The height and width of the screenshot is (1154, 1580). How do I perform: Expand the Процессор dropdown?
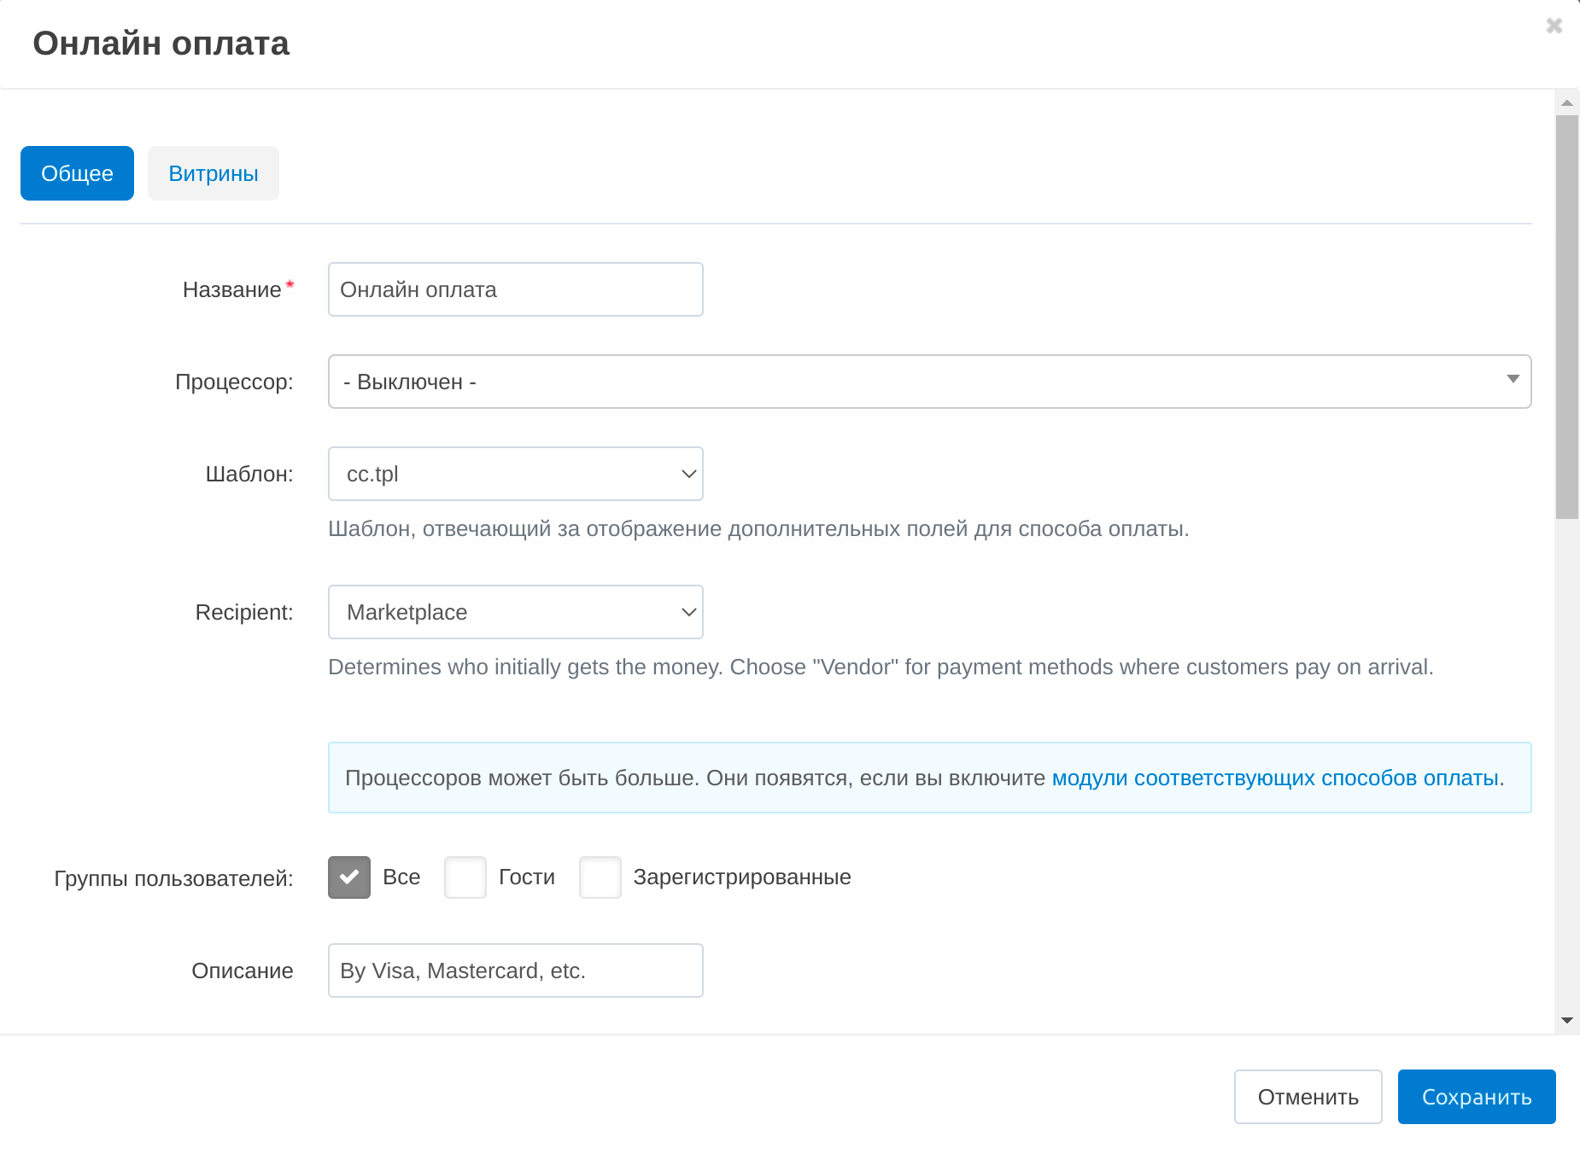929,382
